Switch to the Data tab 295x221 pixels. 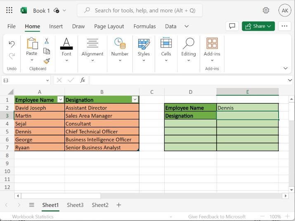pyautogui.click(x=171, y=26)
